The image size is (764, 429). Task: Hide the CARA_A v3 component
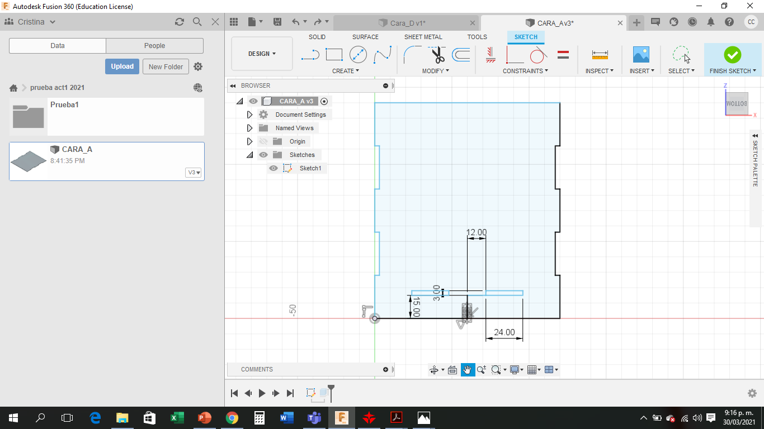coord(253,101)
